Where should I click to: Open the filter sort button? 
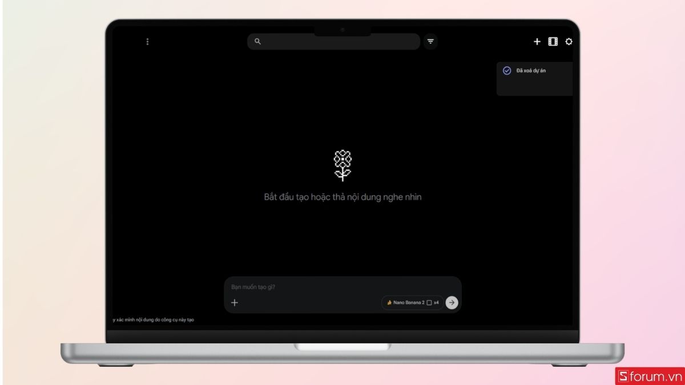pos(430,42)
